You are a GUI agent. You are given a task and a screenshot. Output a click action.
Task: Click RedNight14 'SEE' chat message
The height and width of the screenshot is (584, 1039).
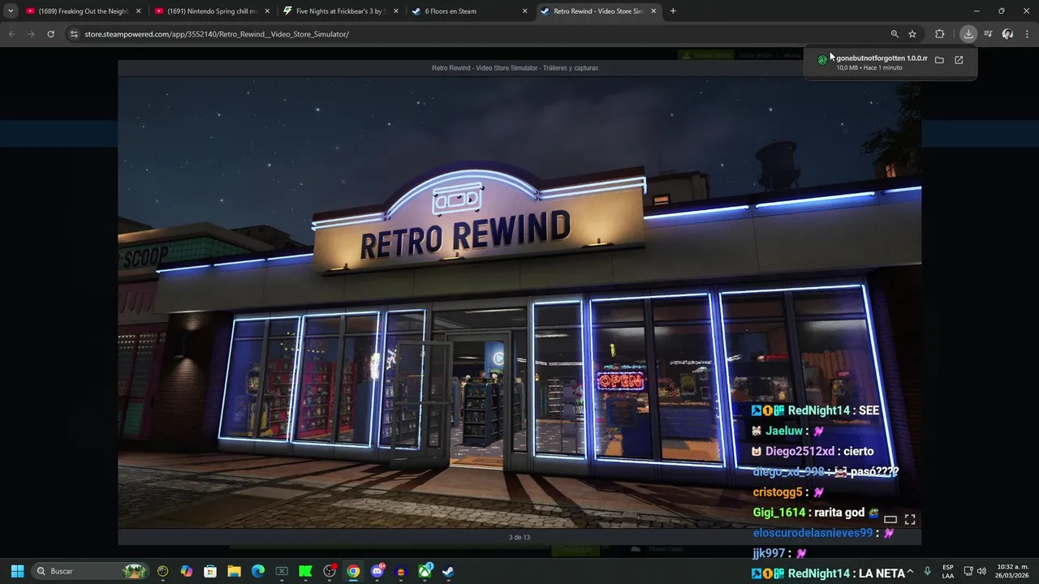(x=816, y=410)
